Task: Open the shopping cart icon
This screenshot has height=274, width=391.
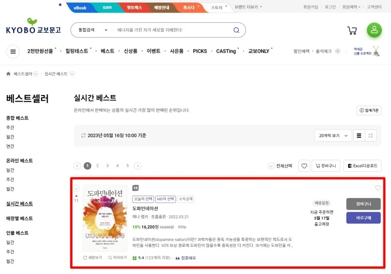Action: click(x=352, y=30)
